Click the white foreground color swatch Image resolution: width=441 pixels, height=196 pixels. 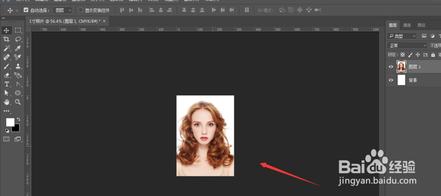click(10, 122)
